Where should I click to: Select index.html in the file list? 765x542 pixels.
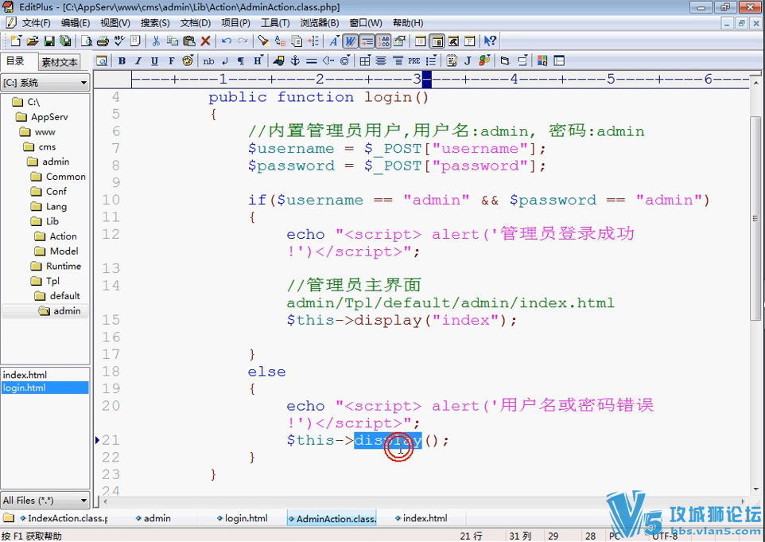point(25,375)
